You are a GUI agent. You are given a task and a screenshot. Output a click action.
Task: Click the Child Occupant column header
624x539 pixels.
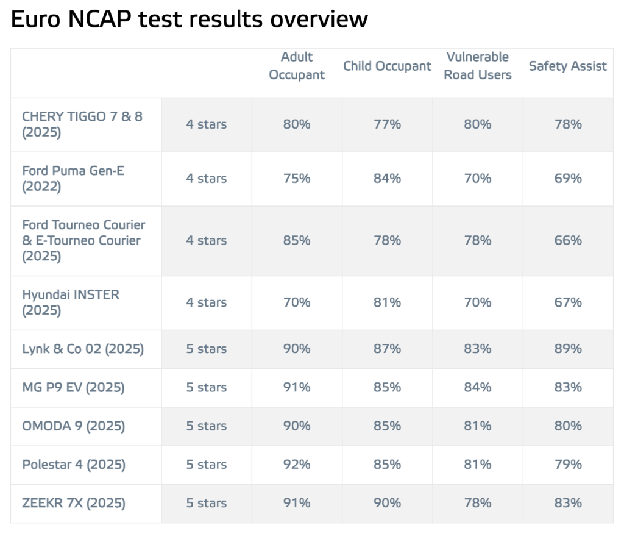pyautogui.click(x=387, y=66)
